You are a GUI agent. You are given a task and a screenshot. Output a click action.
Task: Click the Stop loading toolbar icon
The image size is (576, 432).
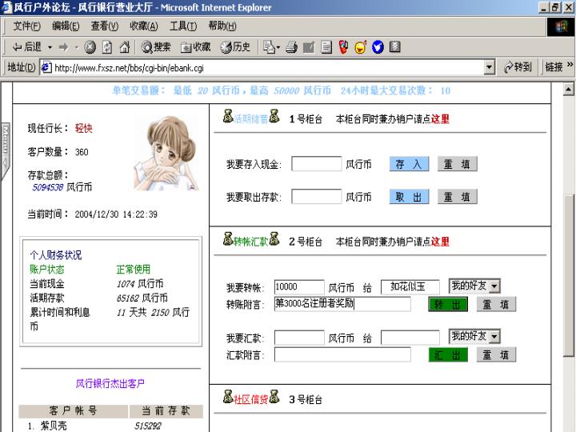click(x=89, y=46)
